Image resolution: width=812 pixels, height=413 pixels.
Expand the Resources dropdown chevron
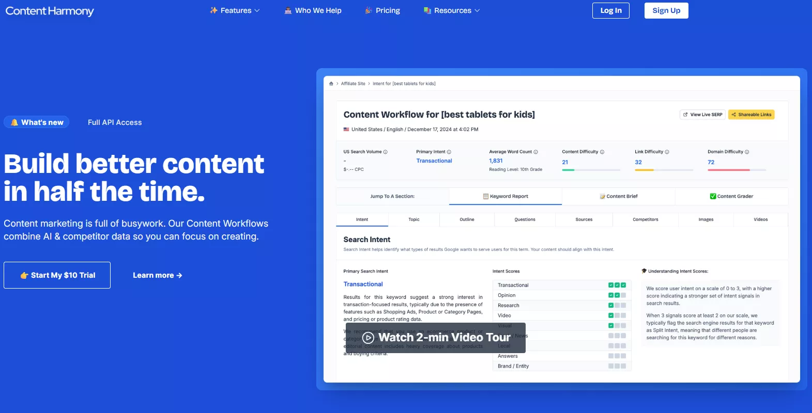coord(477,10)
